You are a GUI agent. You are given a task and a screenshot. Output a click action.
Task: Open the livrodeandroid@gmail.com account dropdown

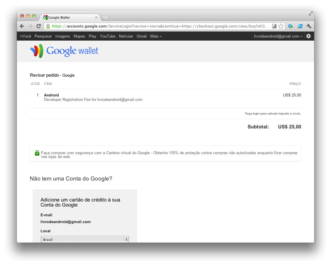click(278, 36)
